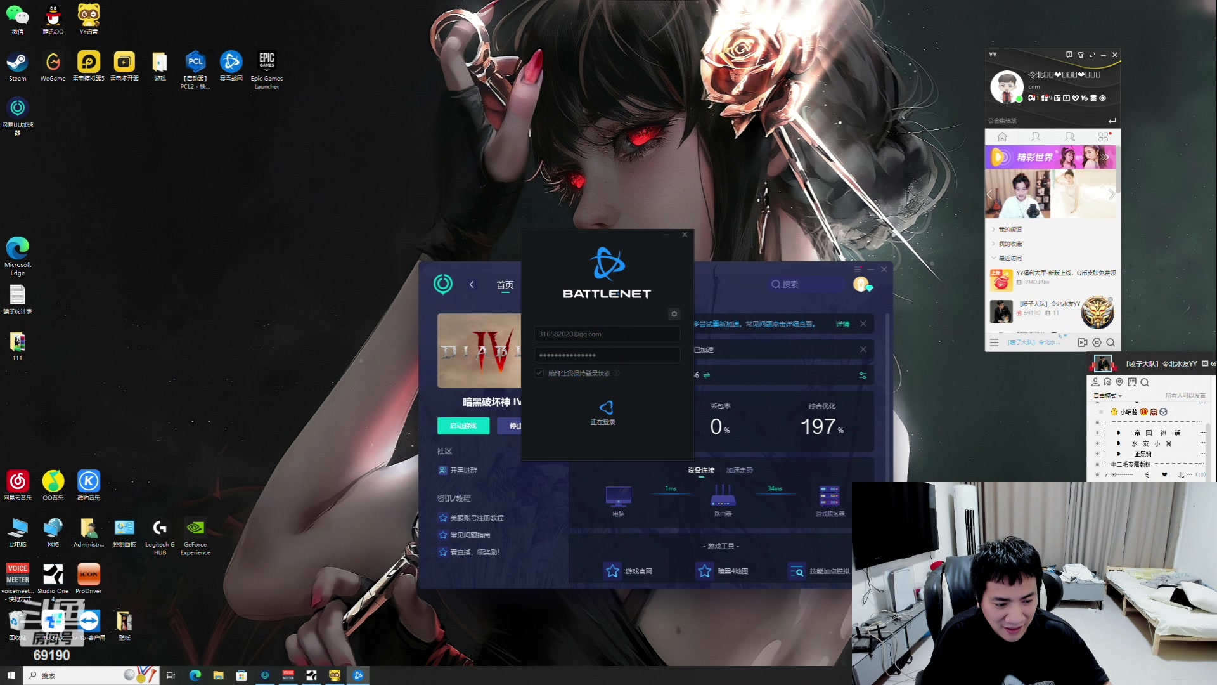Click the taskbar search box
The height and width of the screenshot is (685, 1217).
pyautogui.click(x=91, y=675)
